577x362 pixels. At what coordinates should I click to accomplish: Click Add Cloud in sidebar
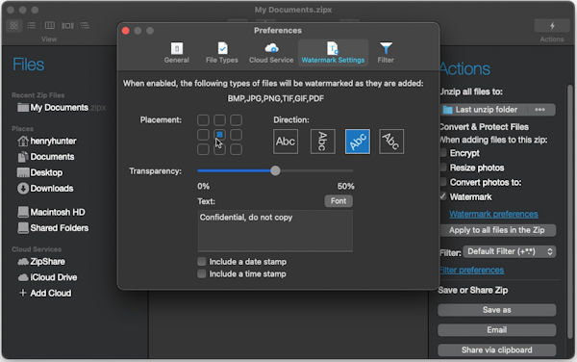click(x=45, y=294)
